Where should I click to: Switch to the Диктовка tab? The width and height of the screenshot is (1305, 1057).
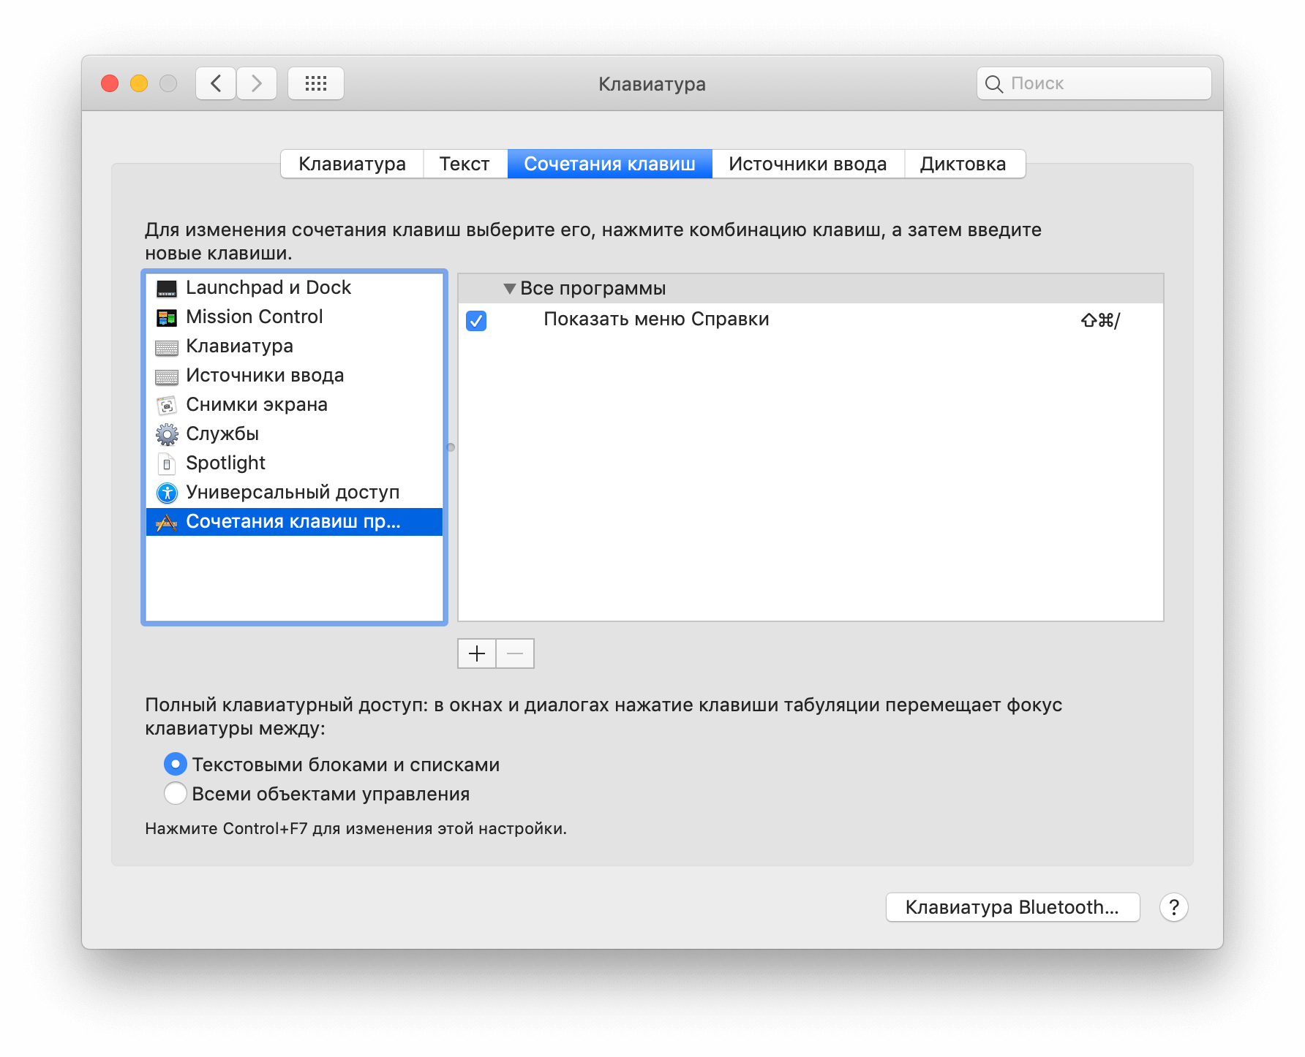[963, 164]
